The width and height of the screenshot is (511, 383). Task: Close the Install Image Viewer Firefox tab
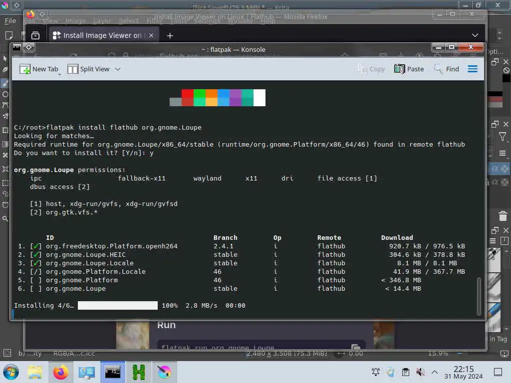151,35
